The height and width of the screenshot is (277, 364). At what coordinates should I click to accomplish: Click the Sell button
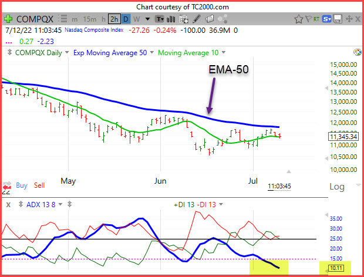tap(39, 185)
